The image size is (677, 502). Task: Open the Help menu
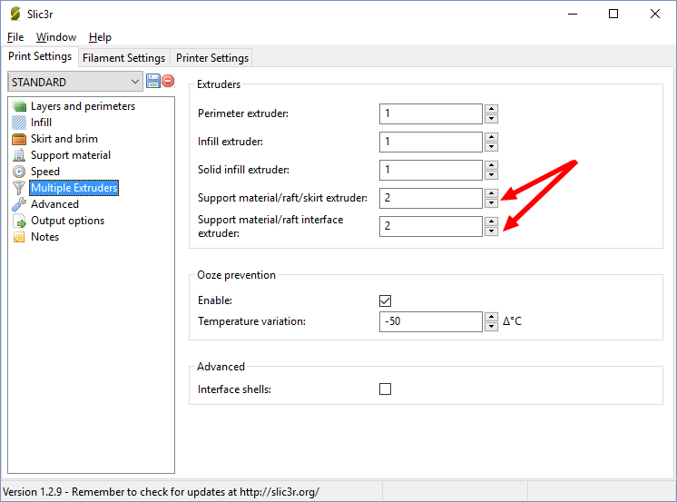point(100,37)
